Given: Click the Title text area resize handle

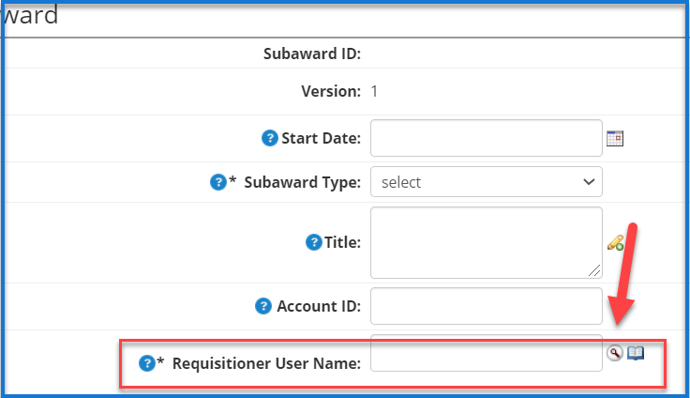Looking at the screenshot, I should coord(596,272).
